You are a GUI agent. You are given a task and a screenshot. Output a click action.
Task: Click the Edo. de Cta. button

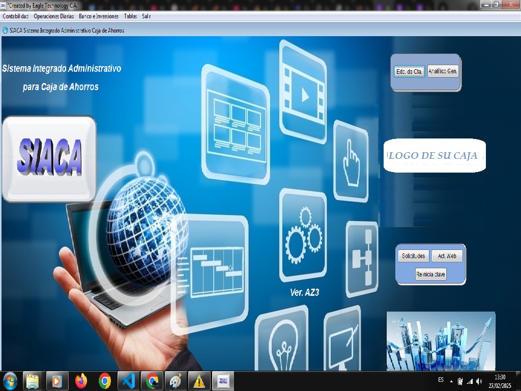coord(410,72)
